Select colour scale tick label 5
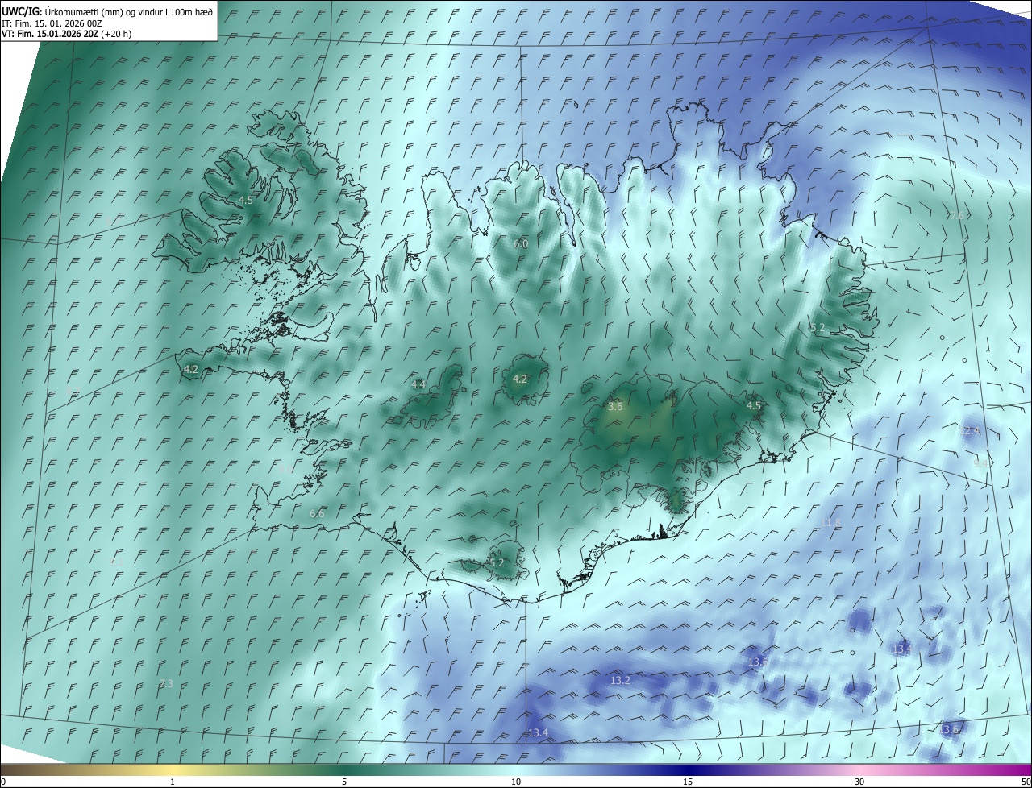 pyautogui.click(x=344, y=782)
